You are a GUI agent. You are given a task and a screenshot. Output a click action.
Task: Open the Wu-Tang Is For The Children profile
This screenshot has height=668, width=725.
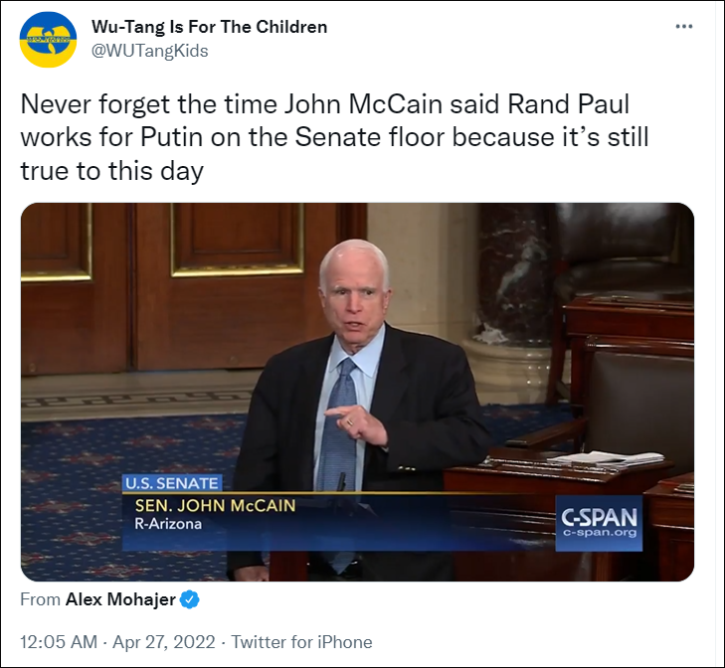click(x=209, y=26)
